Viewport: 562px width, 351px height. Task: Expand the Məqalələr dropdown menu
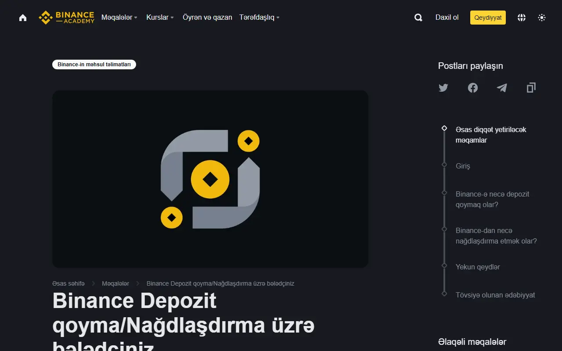(x=119, y=18)
